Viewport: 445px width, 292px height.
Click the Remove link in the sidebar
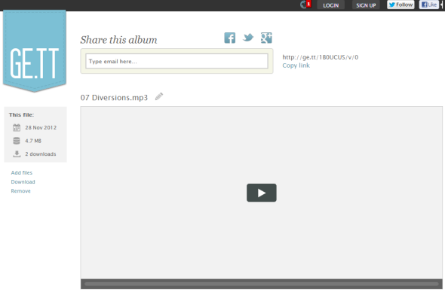[x=20, y=191]
